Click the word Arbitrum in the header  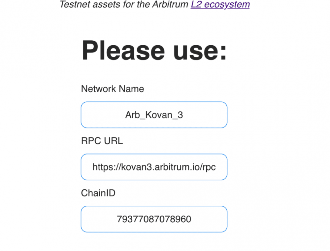pyautogui.click(x=170, y=4)
